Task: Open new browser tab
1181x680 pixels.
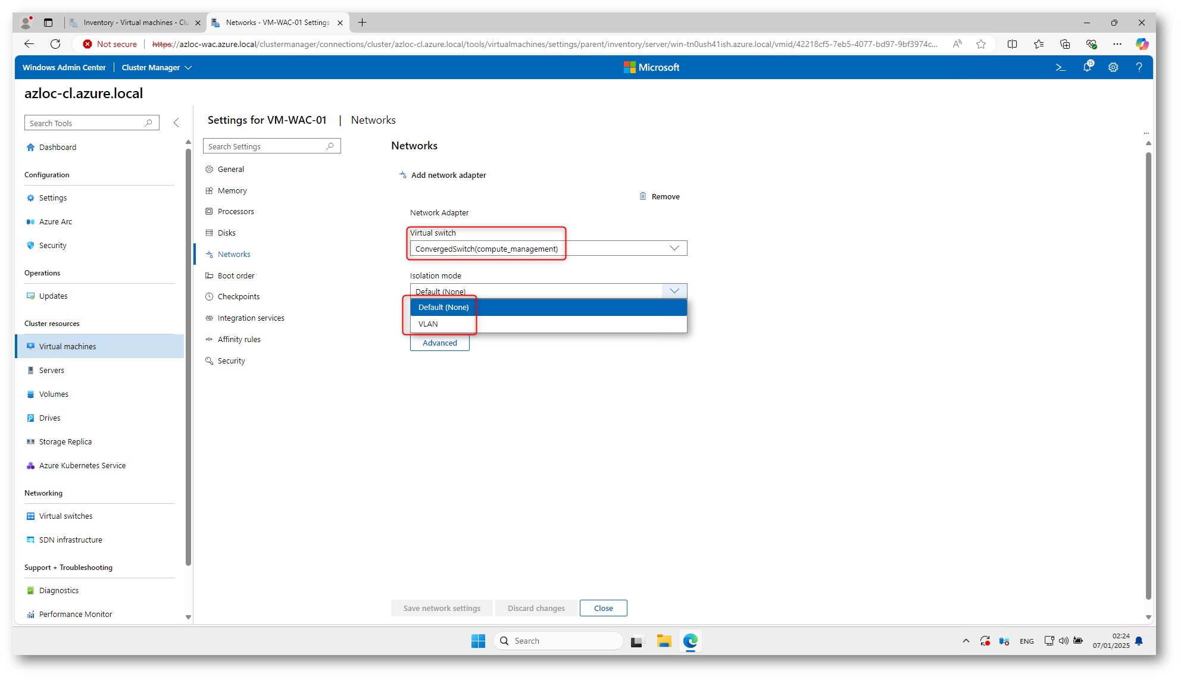Action: 362,23
